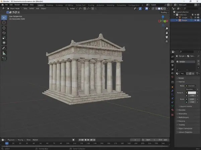Click the pin icon in properties header

198,56
